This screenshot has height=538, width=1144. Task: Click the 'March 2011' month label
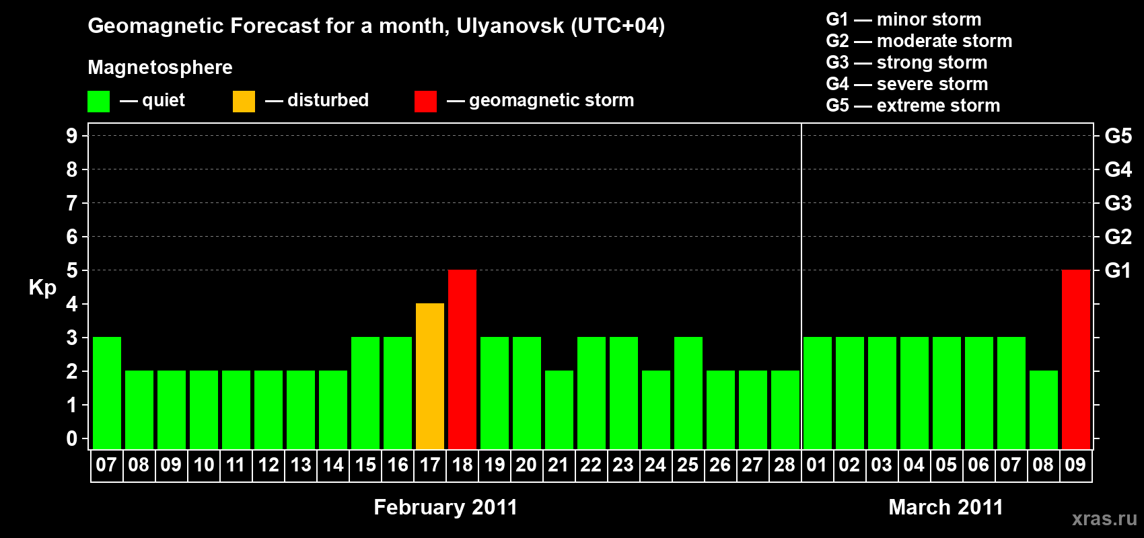click(x=945, y=507)
